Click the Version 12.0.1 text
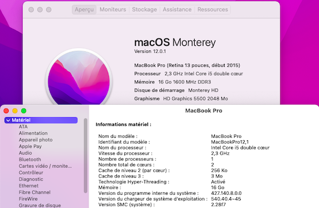The image size is (319, 208). pos(150,51)
